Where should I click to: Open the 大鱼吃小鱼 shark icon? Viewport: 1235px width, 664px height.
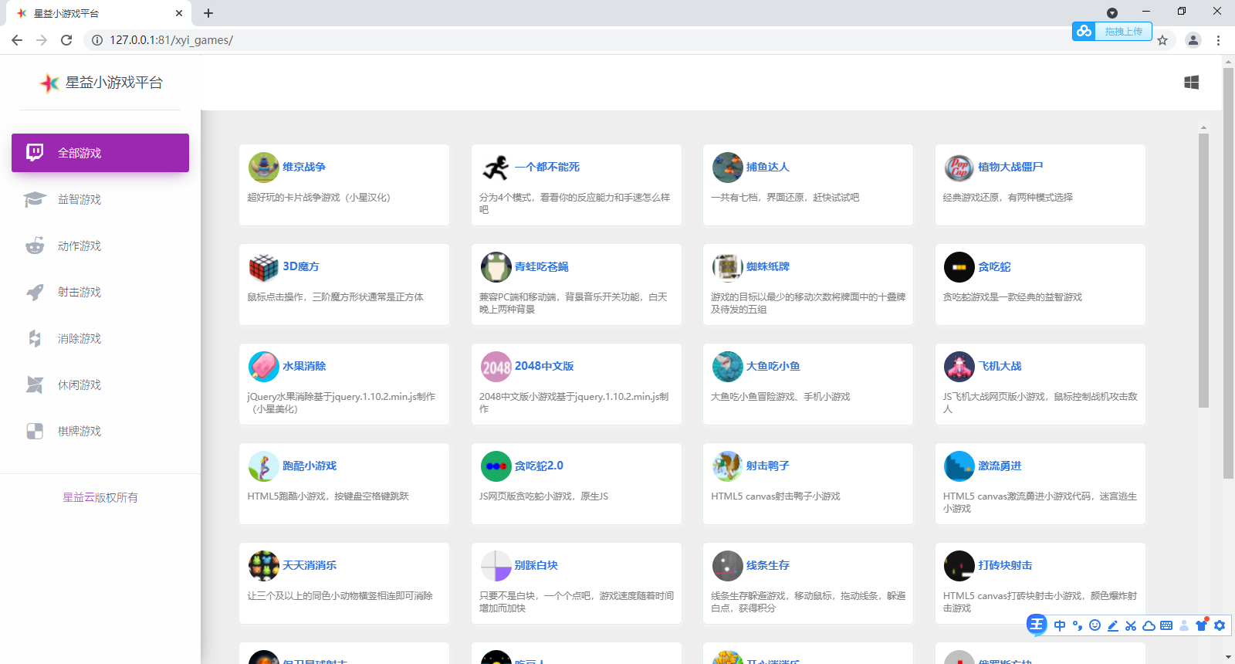[x=728, y=367]
